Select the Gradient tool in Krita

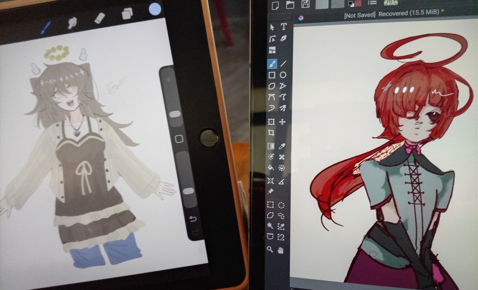click(271, 146)
